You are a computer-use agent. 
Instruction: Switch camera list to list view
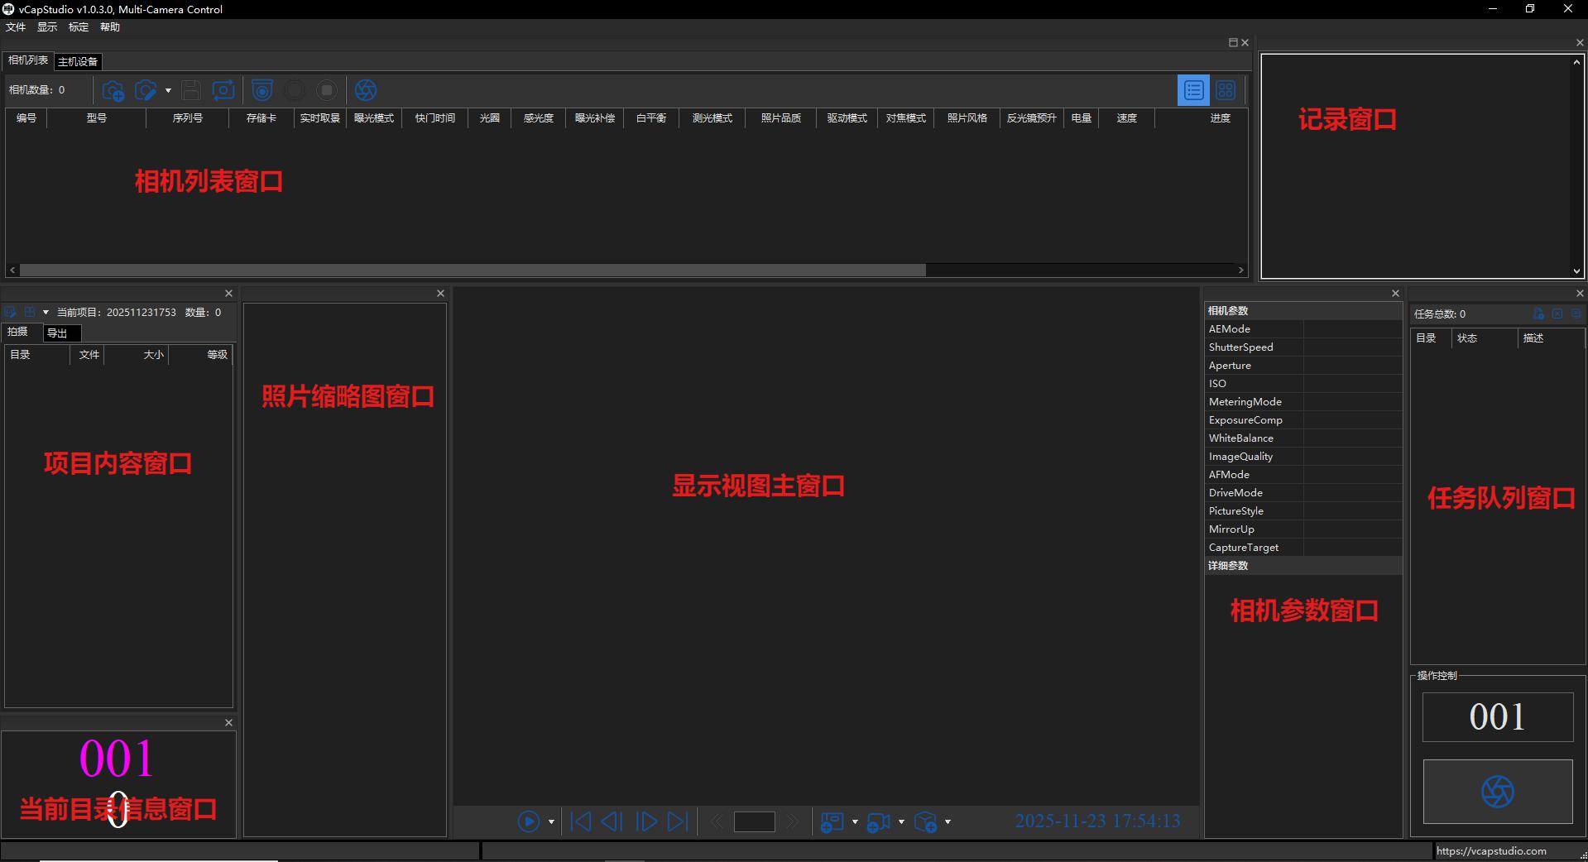click(x=1193, y=90)
